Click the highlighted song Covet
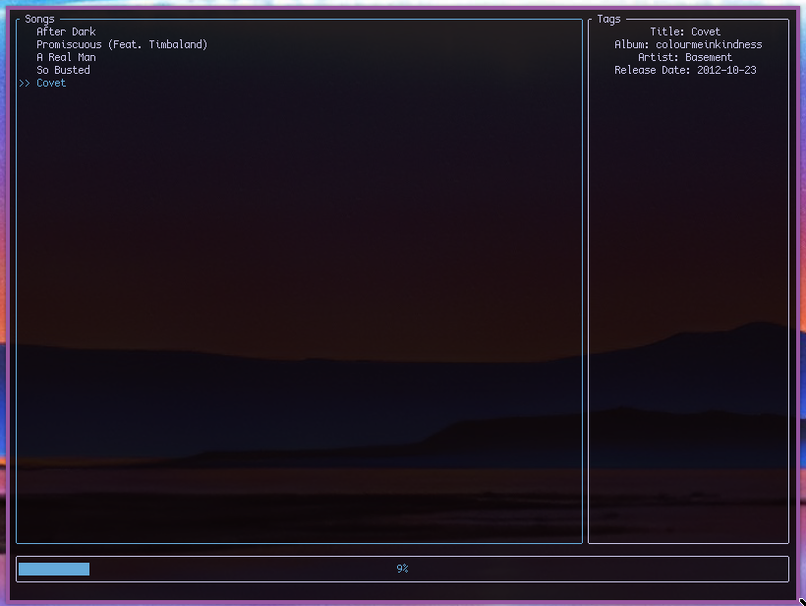The width and height of the screenshot is (806, 606). pyautogui.click(x=51, y=84)
